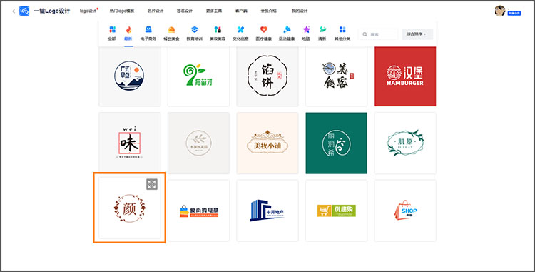Open the 中昇地产 building logo template

[267, 211]
